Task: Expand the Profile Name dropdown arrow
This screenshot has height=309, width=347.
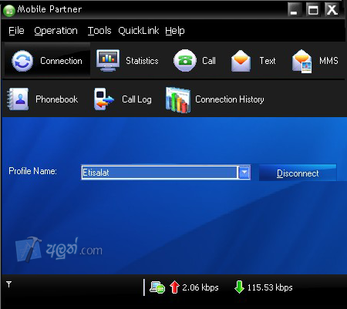Action: pyautogui.click(x=244, y=173)
